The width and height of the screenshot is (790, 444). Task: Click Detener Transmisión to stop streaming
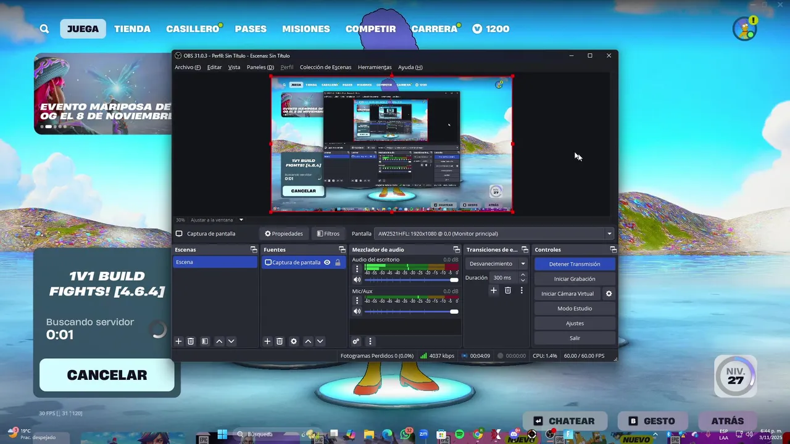pos(575,264)
